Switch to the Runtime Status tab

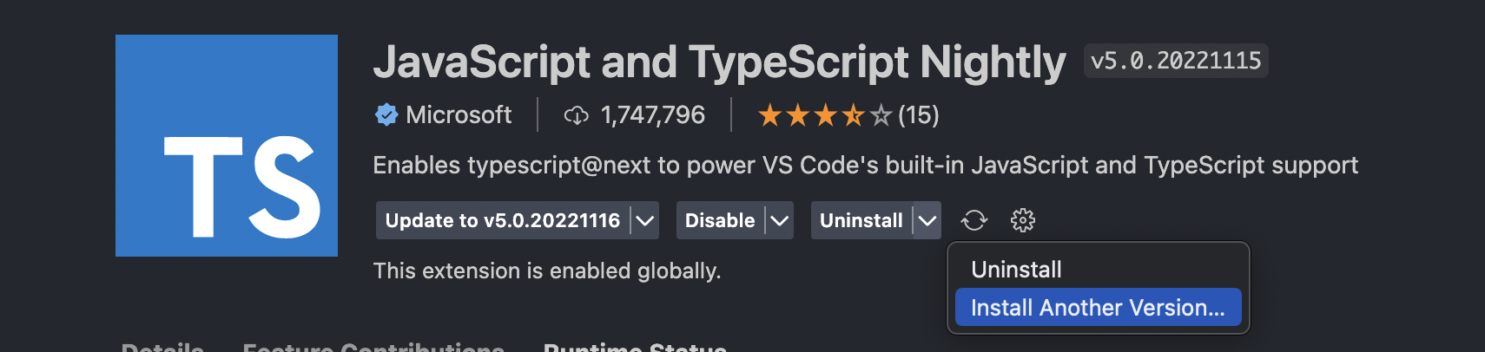635,347
